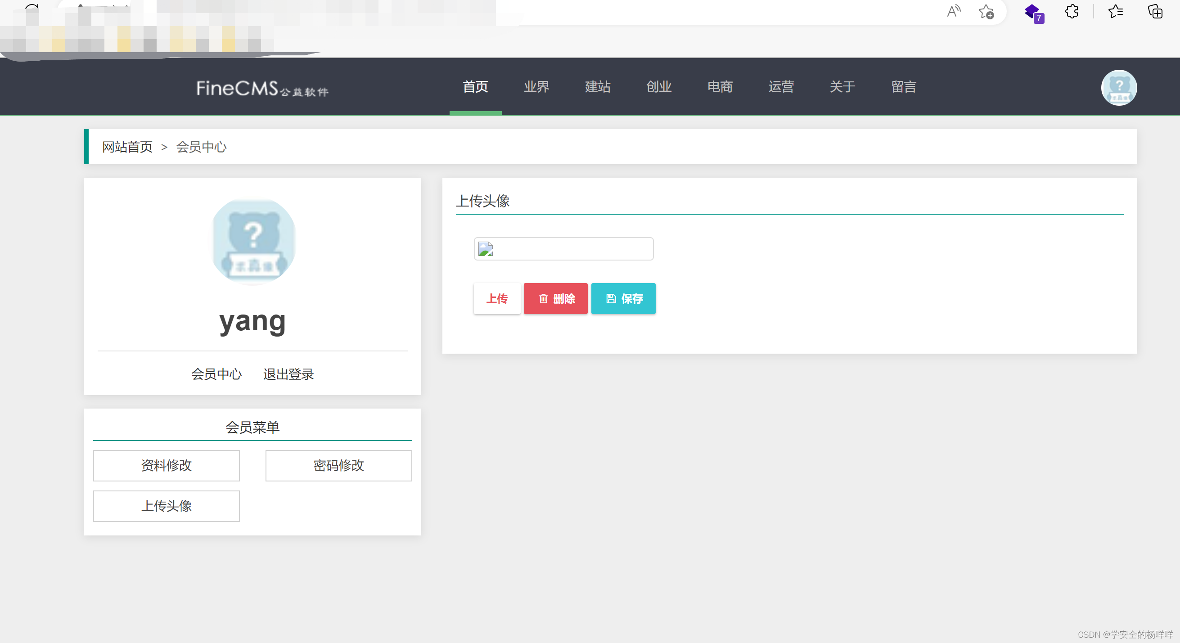The height and width of the screenshot is (643, 1180).
Task: Open collections icon in browser toolbar
Action: [x=1155, y=11]
